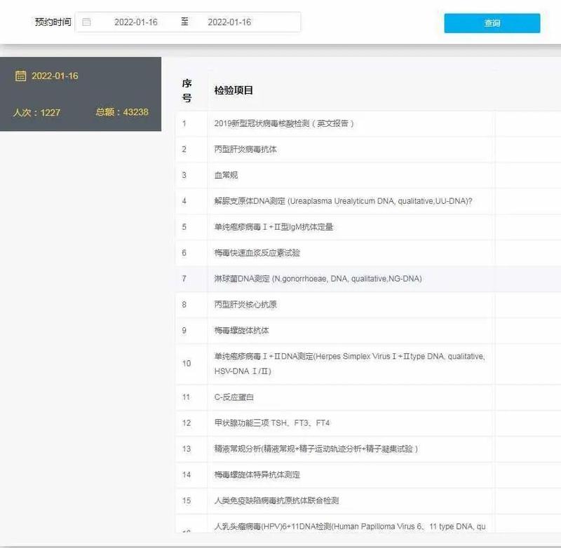Image resolution: width=561 pixels, height=548 pixels.
Task: Click the 甲状腺功能三项 TSH、FT3、FT4 row
Action: click(x=272, y=423)
